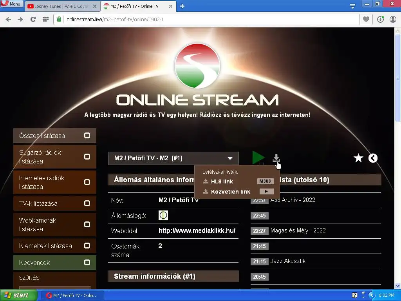Open the Speed Dial grid icon
The width and height of the screenshot is (401, 301).
click(x=46, y=20)
